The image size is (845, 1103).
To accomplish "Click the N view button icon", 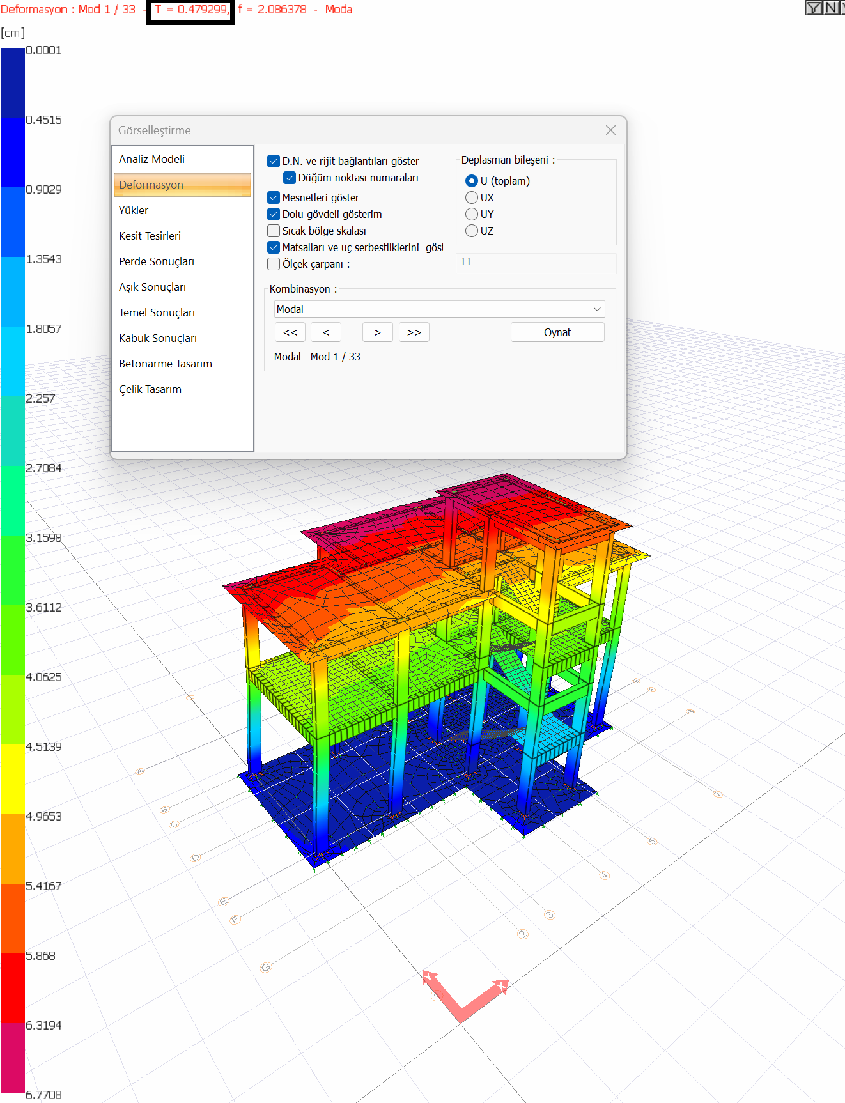I will point(830,8).
